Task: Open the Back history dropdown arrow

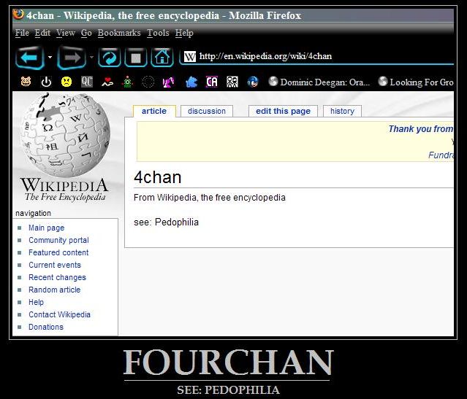Action: click(x=50, y=57)
